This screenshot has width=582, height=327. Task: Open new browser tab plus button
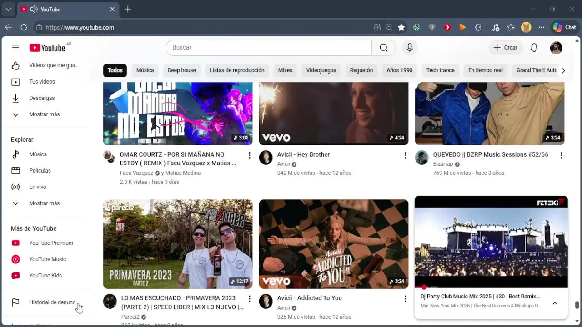128,9
